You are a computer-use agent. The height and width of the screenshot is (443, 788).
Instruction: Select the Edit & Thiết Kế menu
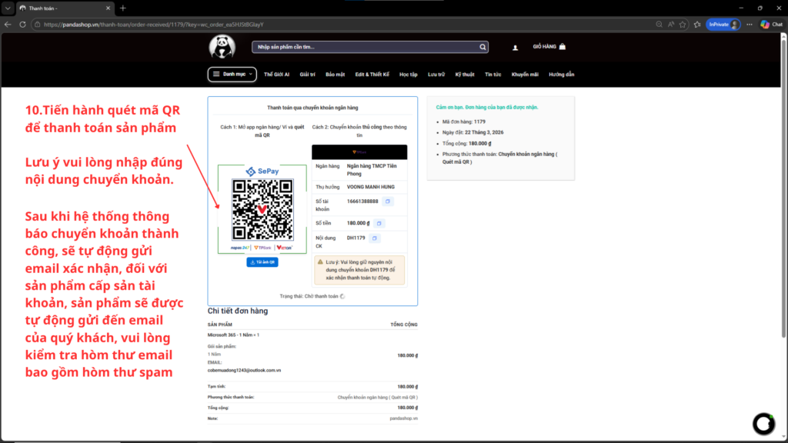point(372,75)
